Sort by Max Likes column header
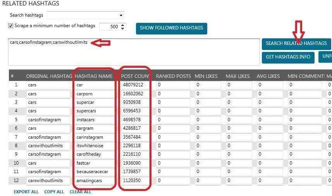 (237, 76)
